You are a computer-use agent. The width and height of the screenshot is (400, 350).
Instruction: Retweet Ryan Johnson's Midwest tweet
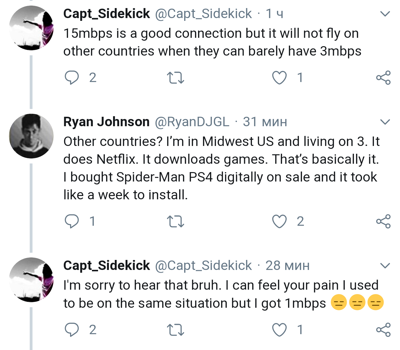click(175, 222)
